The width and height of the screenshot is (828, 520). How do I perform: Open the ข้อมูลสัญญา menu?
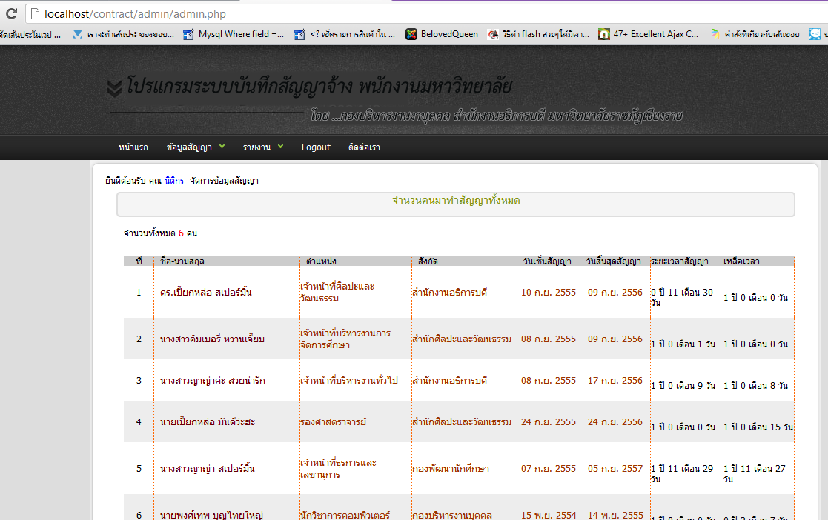189,147
